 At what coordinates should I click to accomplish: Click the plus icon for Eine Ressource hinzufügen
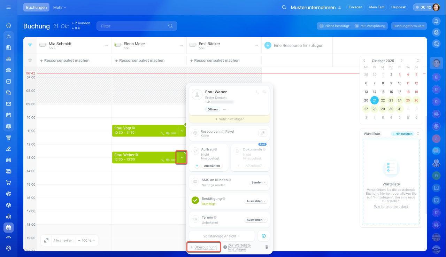pos(268,45)
